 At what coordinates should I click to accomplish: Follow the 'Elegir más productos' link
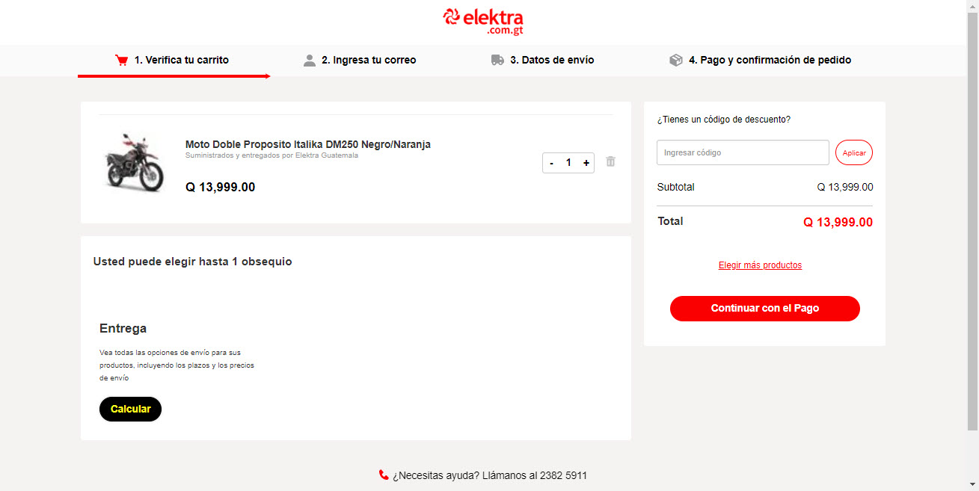coord(760,265)
